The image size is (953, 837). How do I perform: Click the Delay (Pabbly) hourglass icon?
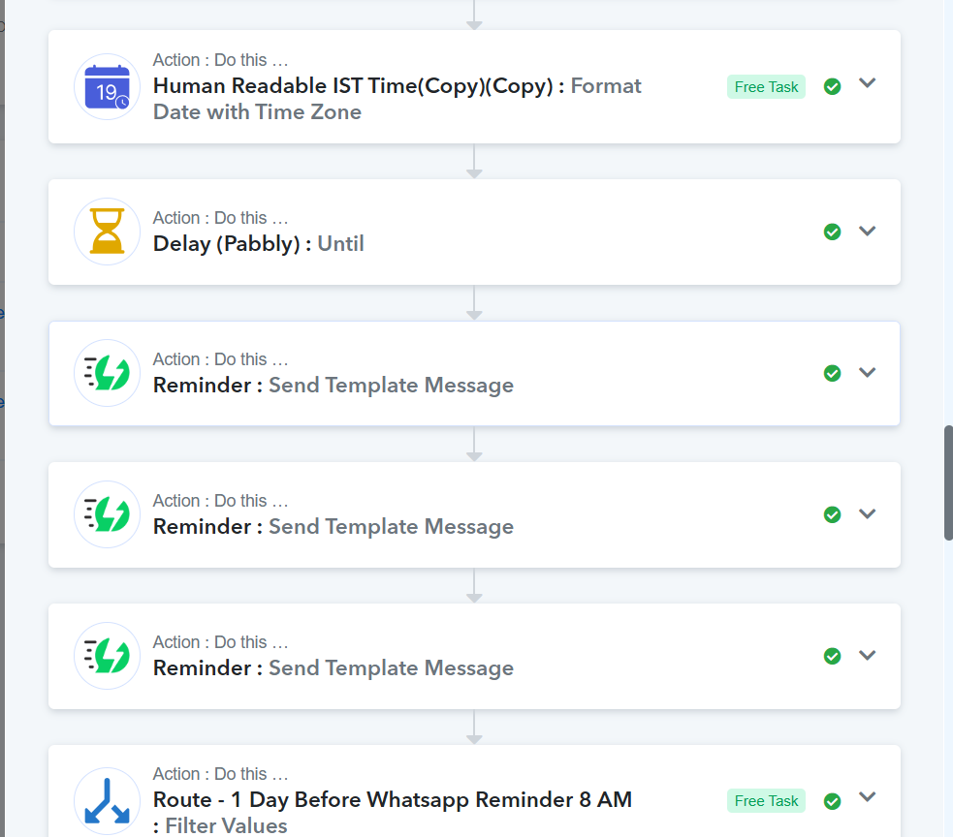[x=107, y=232]
